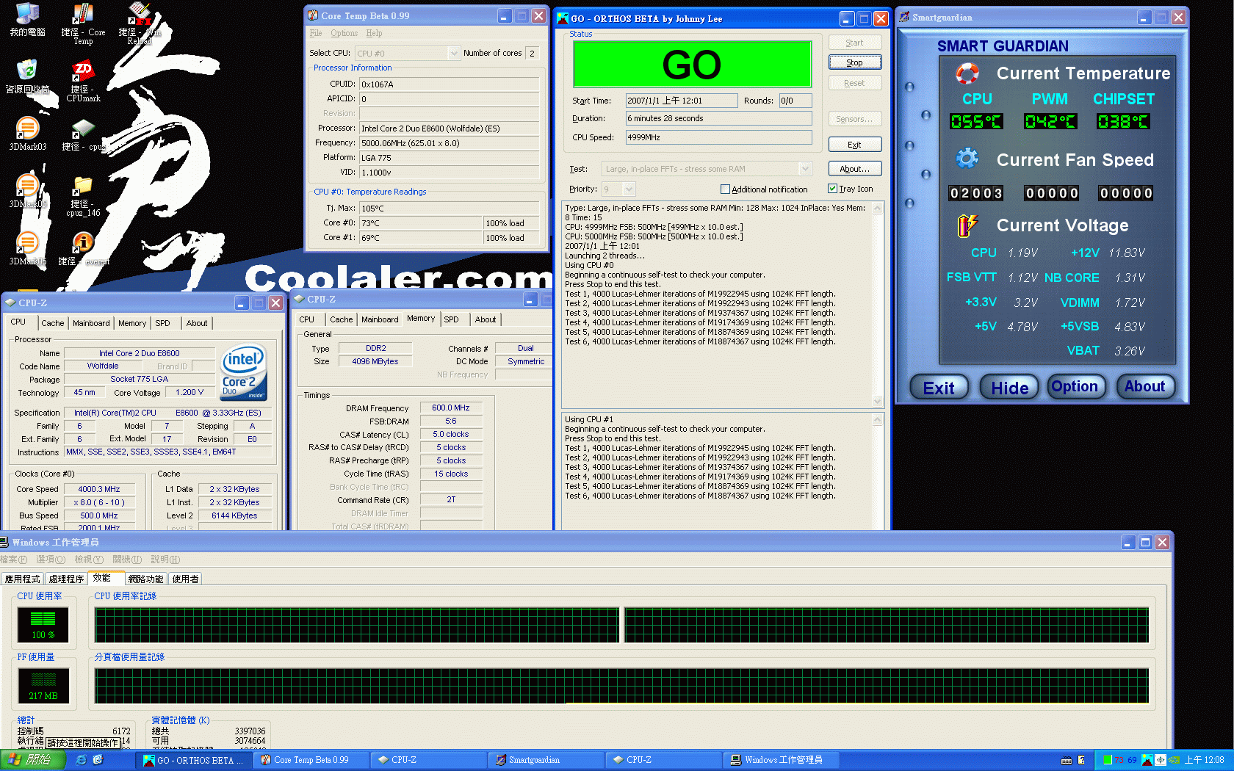Click the Start Time field in ORTHOS
Image resolution: width=1234 pixels, height=771 pixels.
[x=682, y=101]
